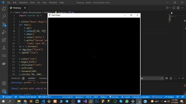
Task: Split the editor to the right
Action: [178, 8]
